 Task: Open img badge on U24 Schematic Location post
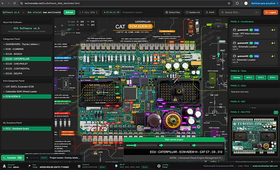pyautogui.click(x=256, y=43)
